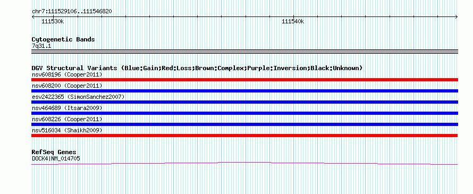This screenshot has width=473, height=194.
Task: Select the red nsv608196 loss bar
Action: click(244, 80)
